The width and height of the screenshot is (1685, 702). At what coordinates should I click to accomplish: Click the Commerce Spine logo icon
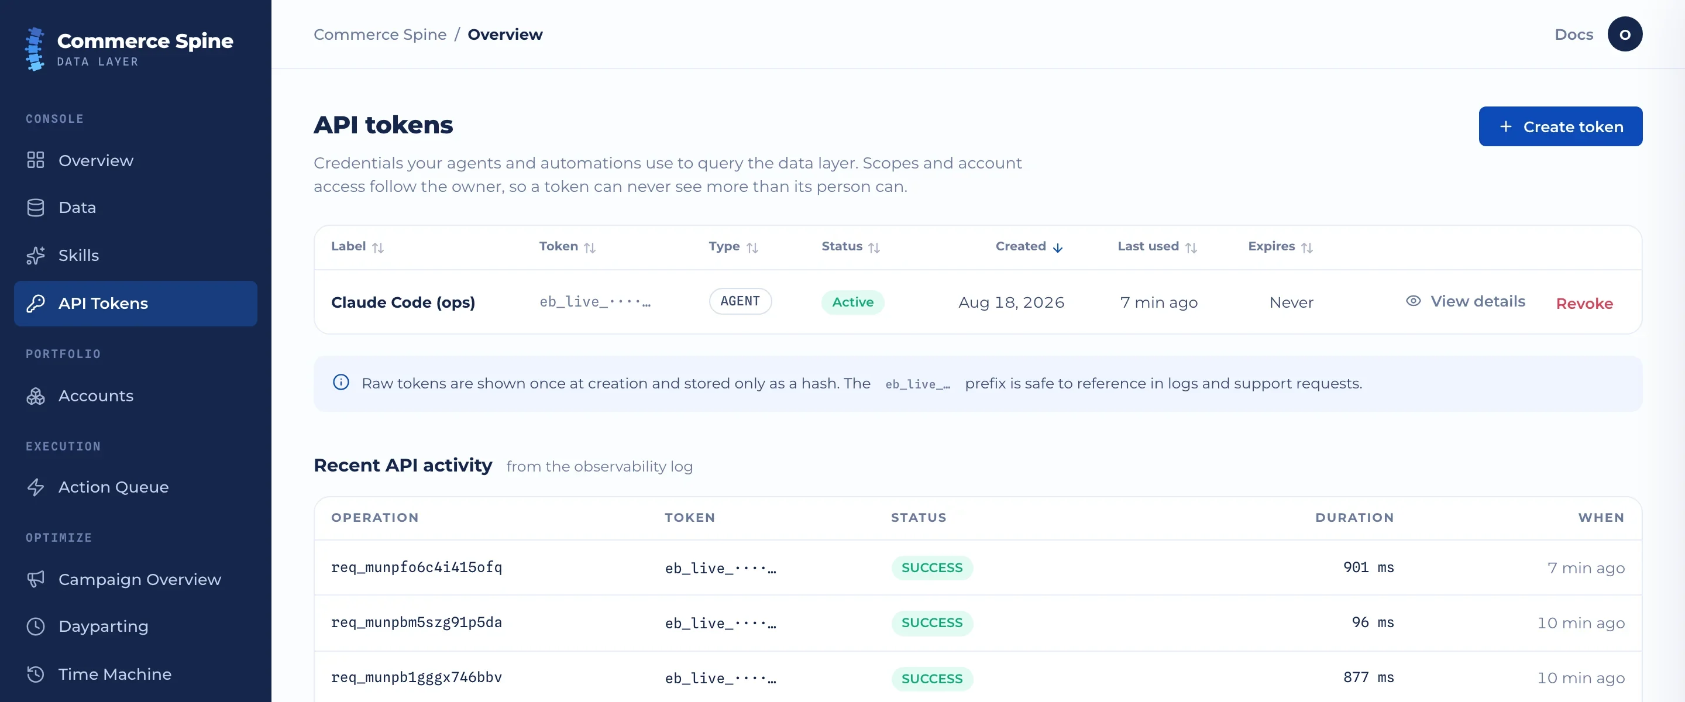click(x=35, y=49)
